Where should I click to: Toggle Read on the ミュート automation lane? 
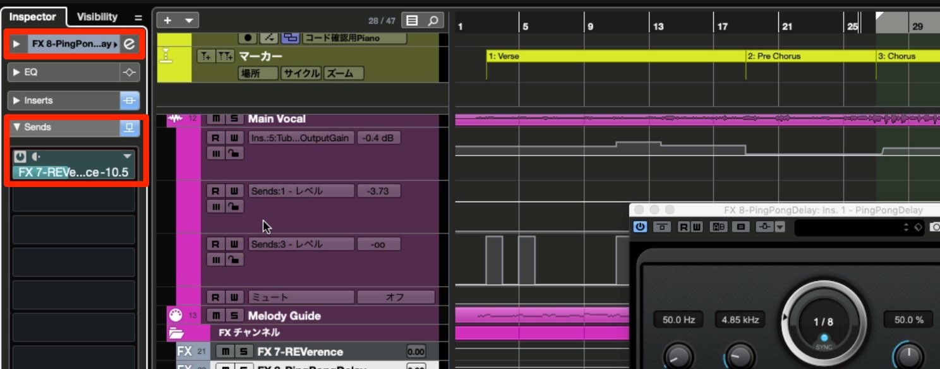click(x=215, y=297)
